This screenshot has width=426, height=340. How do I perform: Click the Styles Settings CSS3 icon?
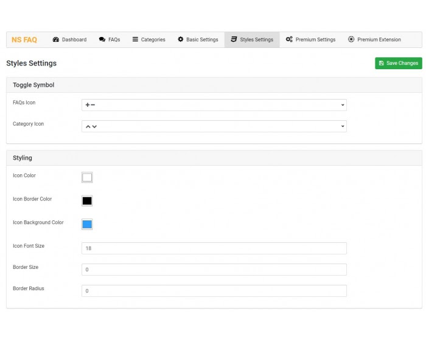234,40
